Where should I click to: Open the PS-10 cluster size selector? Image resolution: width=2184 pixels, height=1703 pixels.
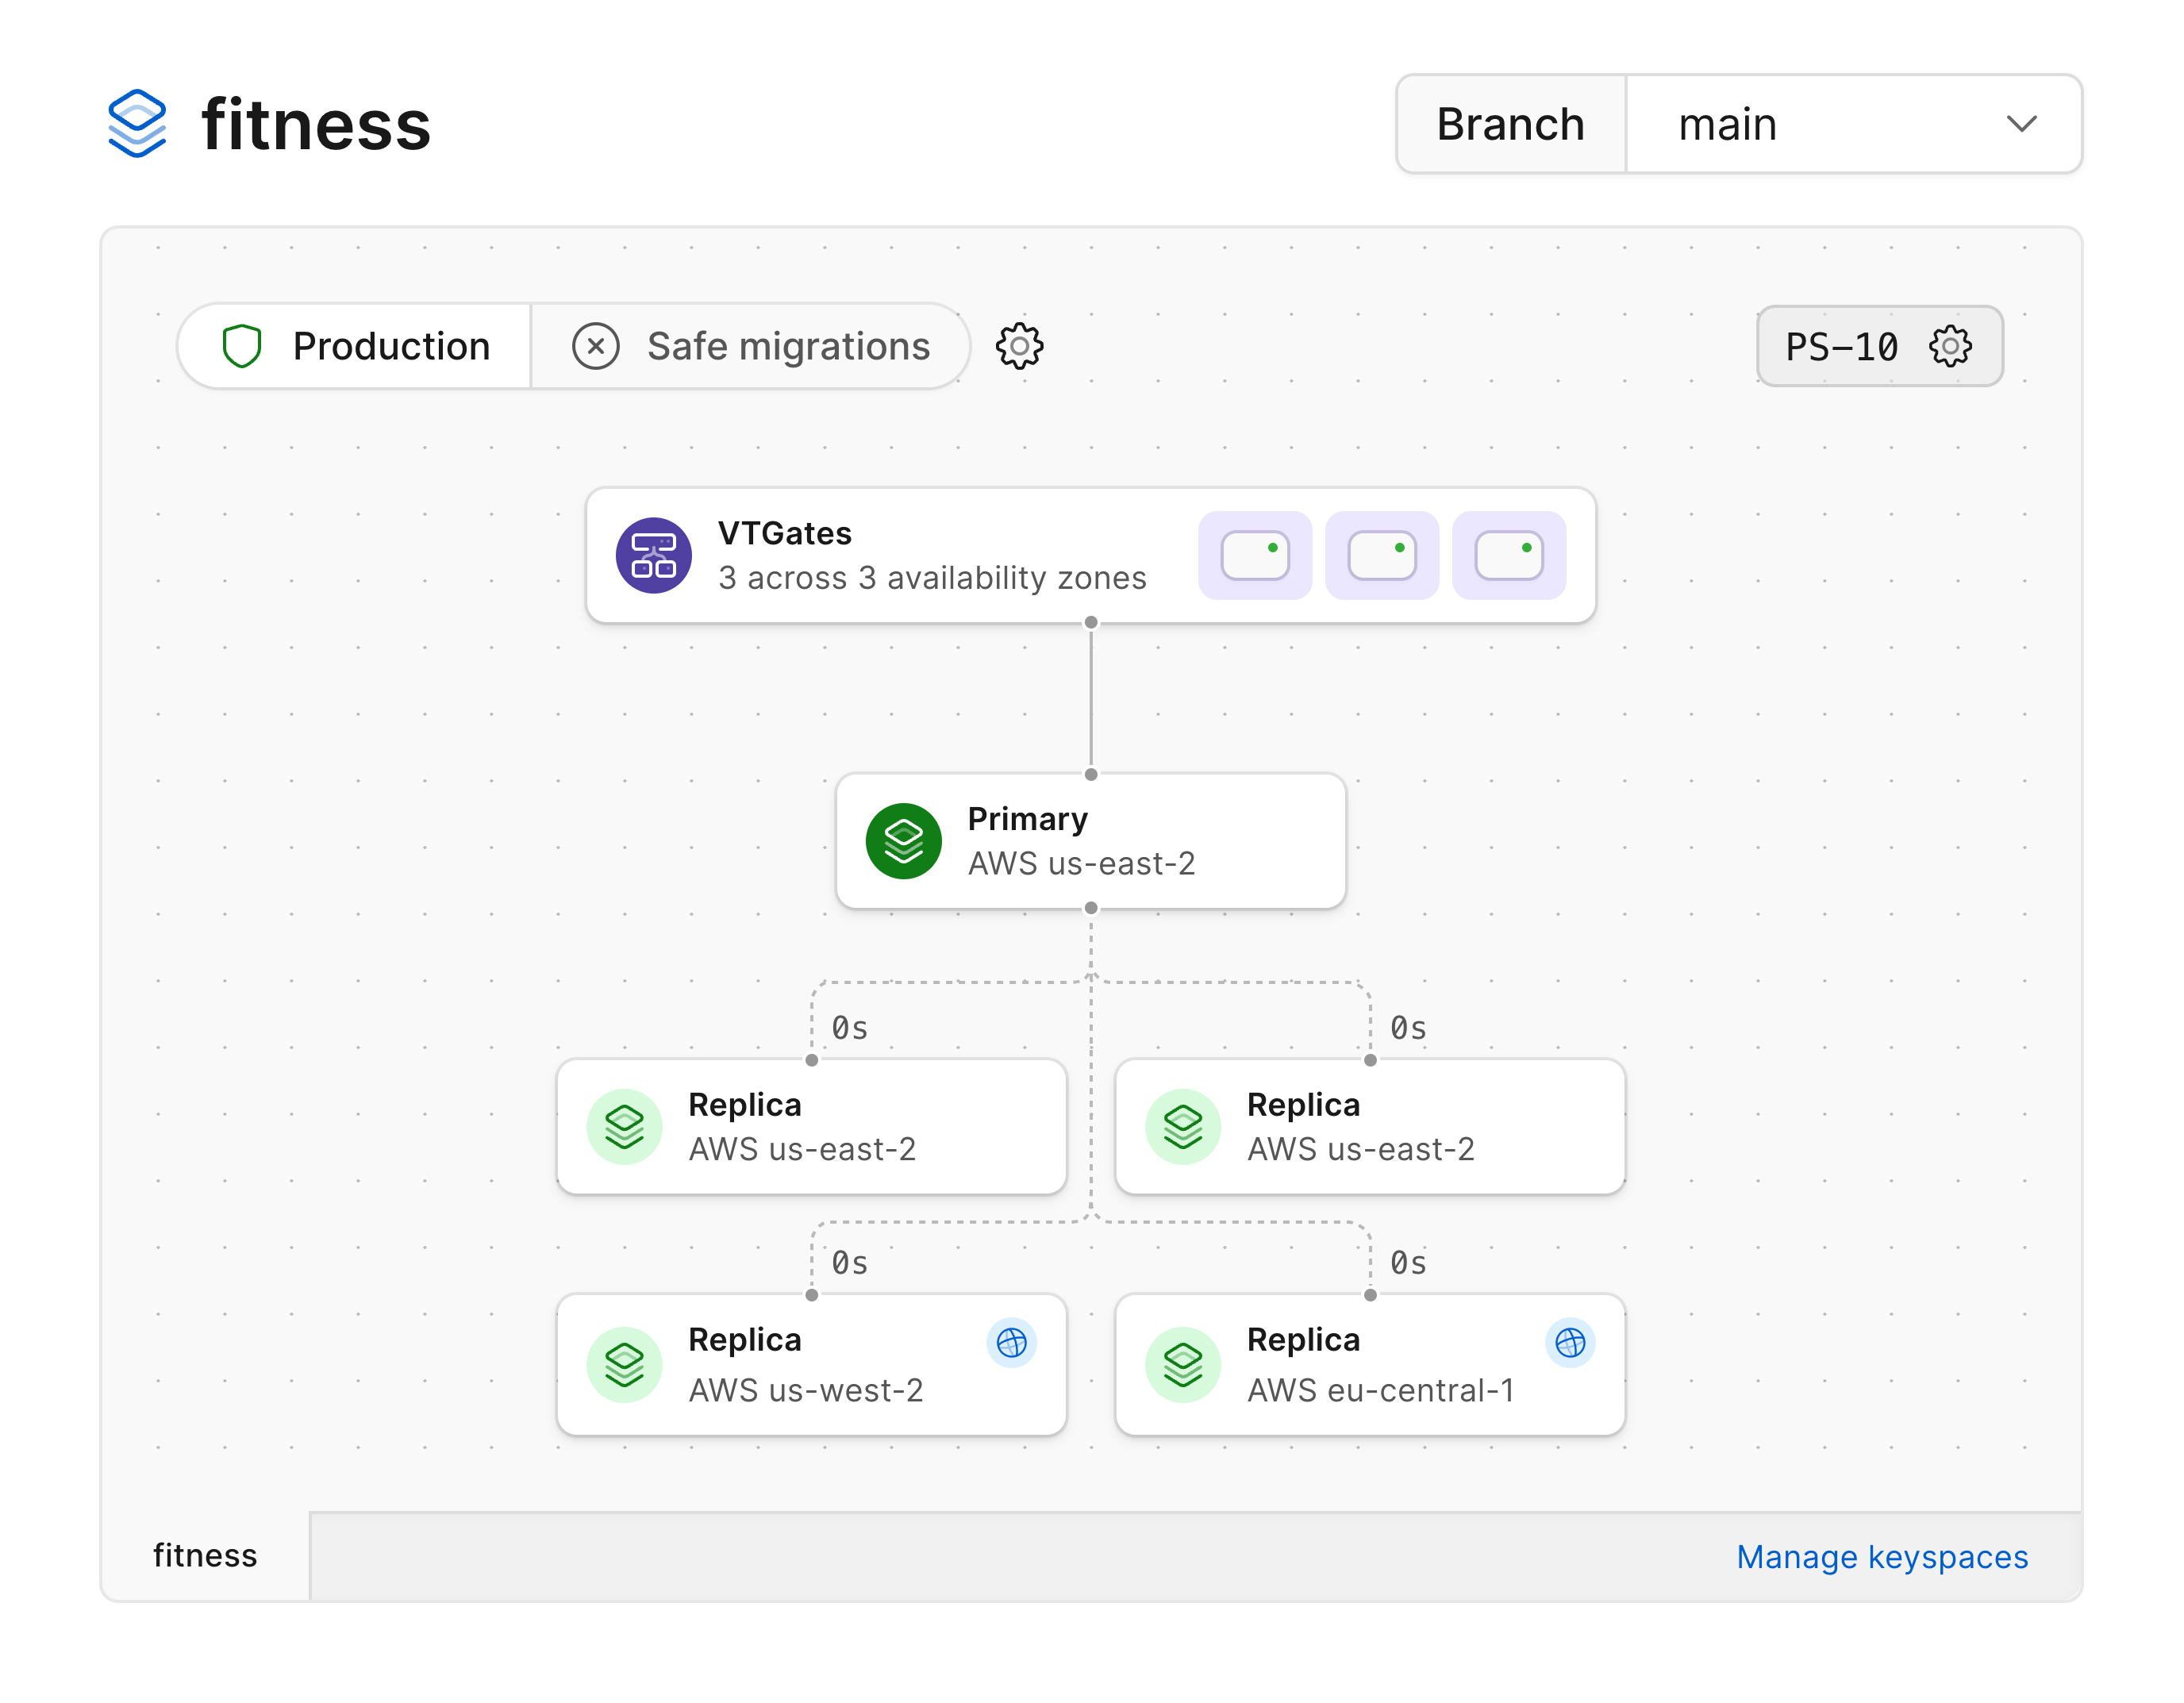pyautogui.click(x=1842, y=346)
